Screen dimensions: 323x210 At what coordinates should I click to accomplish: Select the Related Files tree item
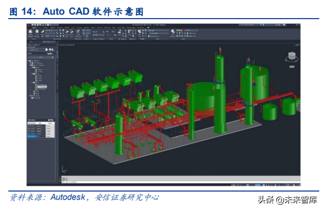(x=36, y=98)
